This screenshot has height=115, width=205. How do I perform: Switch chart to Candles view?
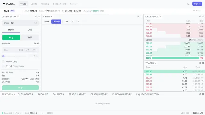56,22
